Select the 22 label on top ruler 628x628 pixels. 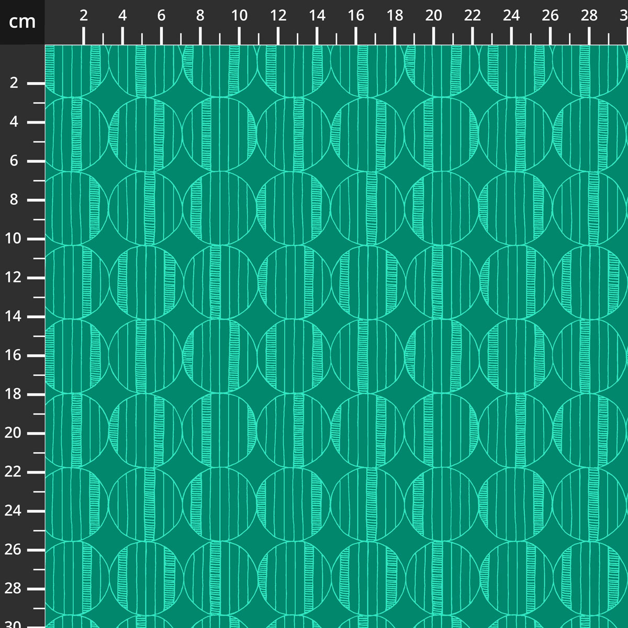(x=472, y=16)
